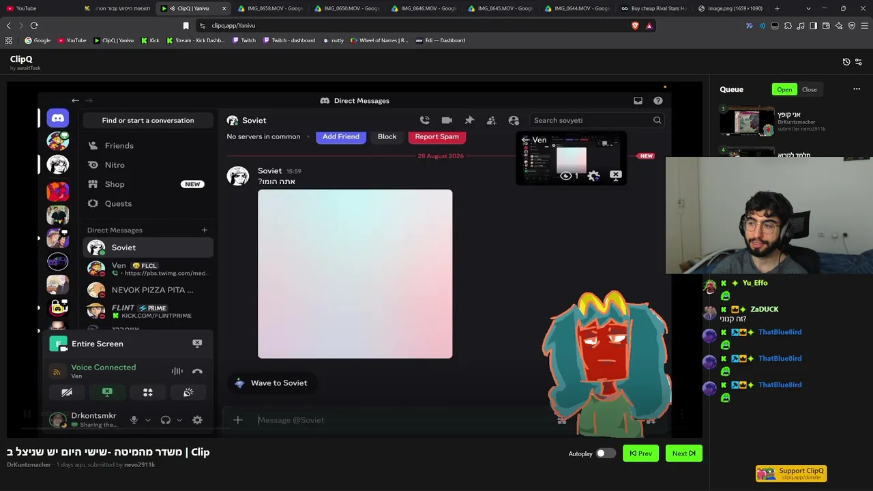873x491 pixels.
Task: Deafen Discord headphones
Action: (165, 420)
